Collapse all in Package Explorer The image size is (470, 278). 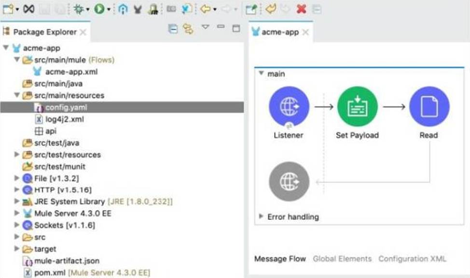(x=173, y=29)
